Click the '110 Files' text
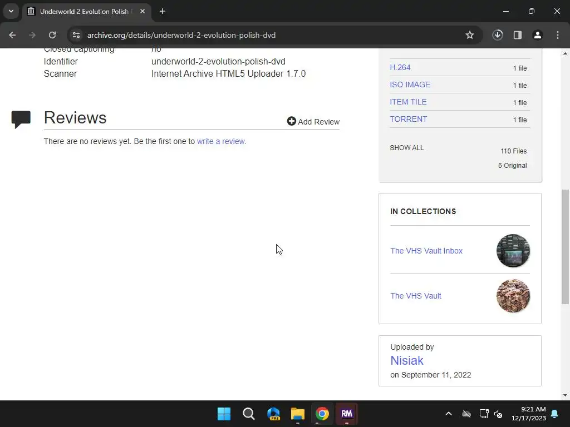This screenshot has width=570, height=427. point(514,151)
